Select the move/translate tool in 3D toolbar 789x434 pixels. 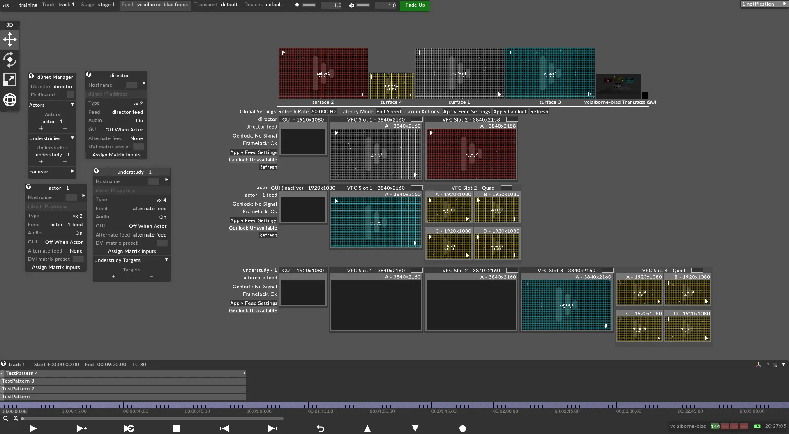10,40
